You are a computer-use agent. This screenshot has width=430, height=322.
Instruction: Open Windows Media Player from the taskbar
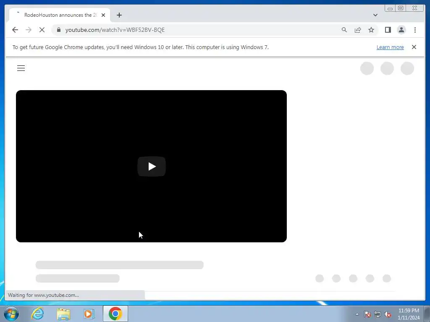(x=89, y=314)
